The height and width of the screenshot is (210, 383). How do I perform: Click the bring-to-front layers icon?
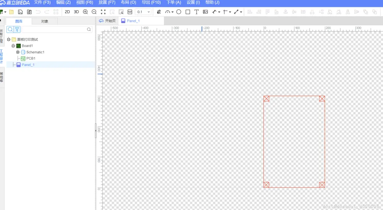point(366,12)
